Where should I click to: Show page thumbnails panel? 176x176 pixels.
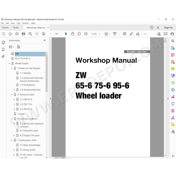[3, 42]
